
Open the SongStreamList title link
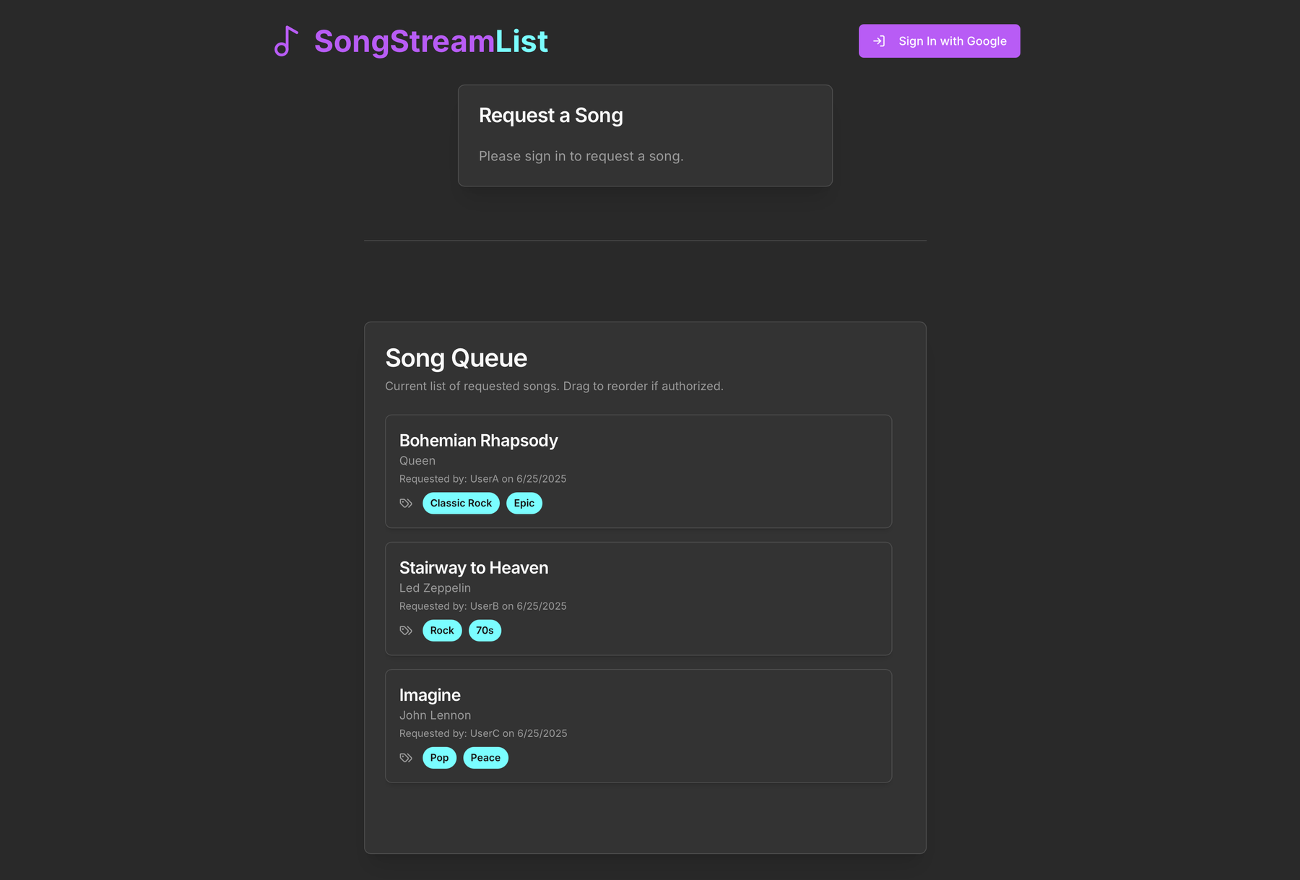(x=430, y=41)
